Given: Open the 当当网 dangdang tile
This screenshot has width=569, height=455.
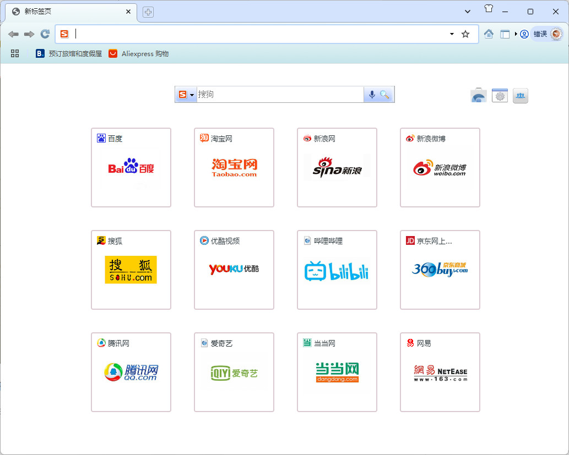Looking at the screenshot, I should pos(337,372).
